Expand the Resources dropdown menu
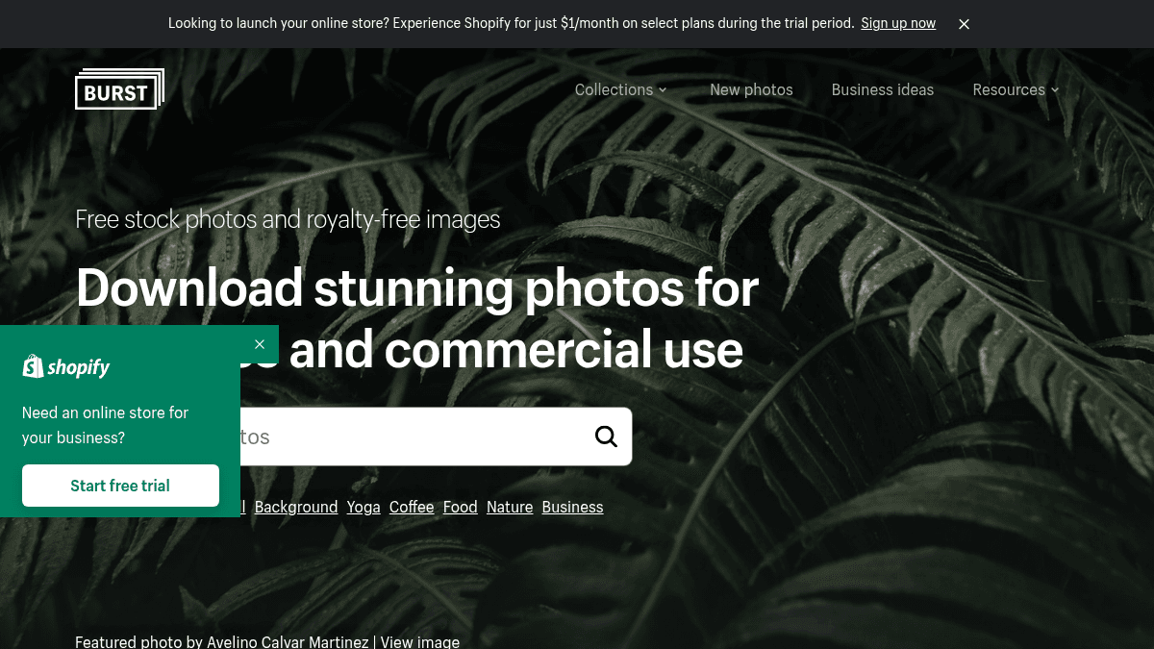1154x649 pixels. click(1016, 89)
